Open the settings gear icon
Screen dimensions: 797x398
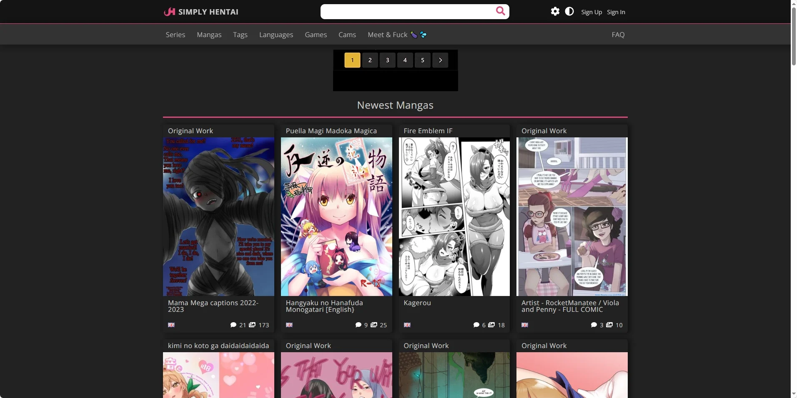pos(555,11)
